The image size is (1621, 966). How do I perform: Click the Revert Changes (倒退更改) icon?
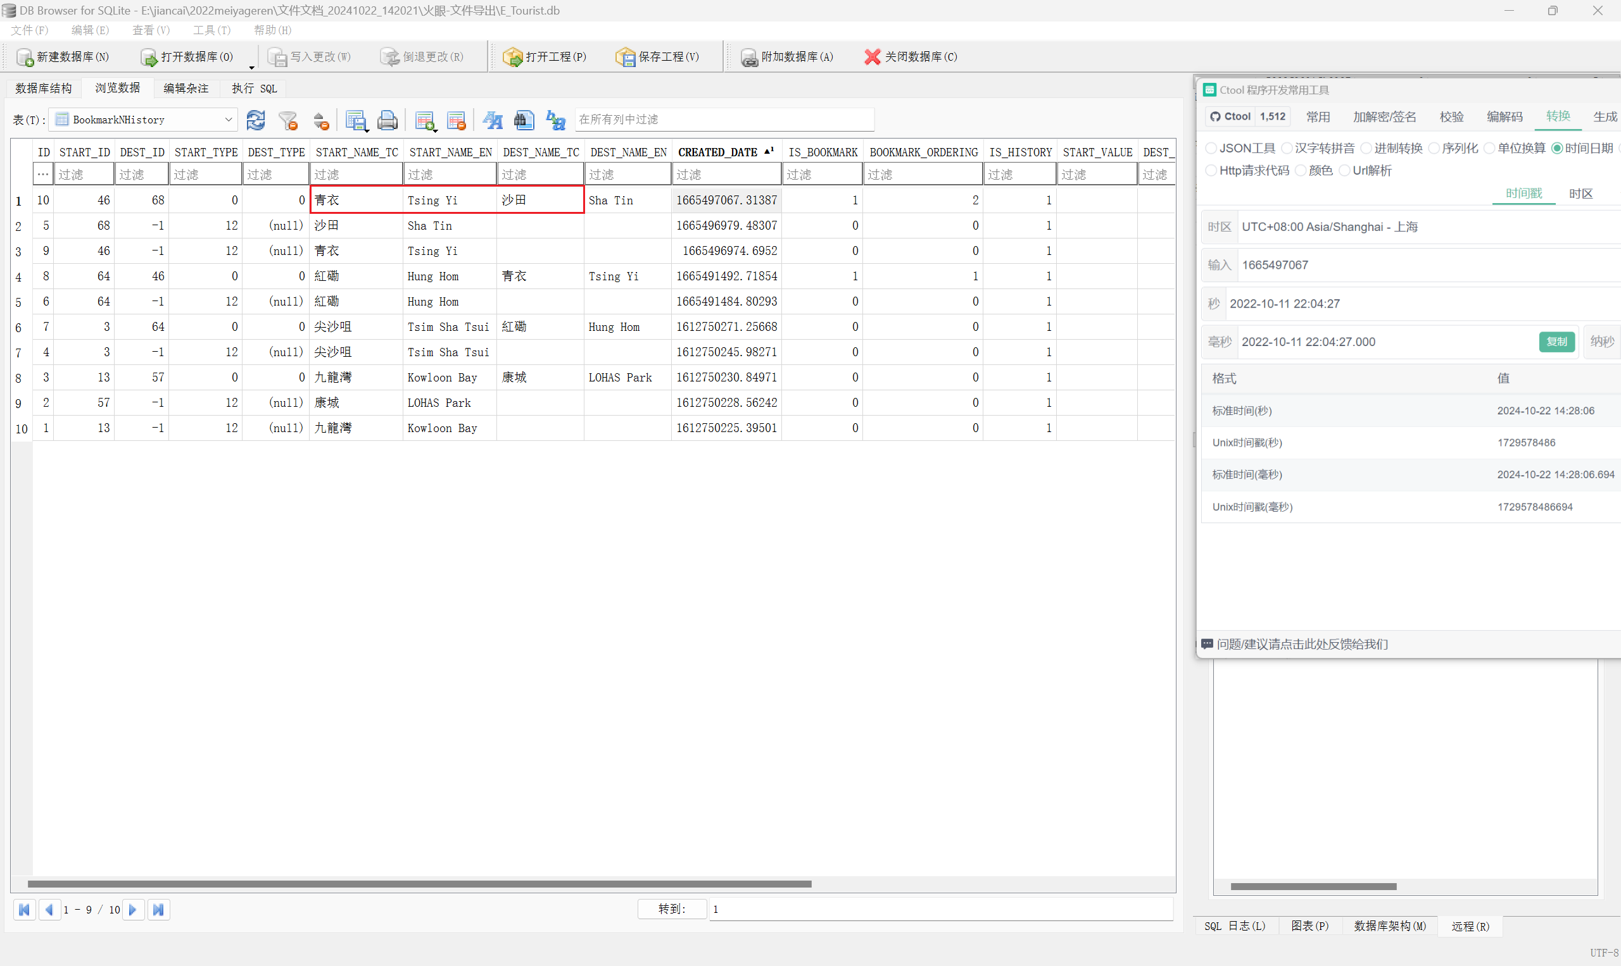coord(390,58)
